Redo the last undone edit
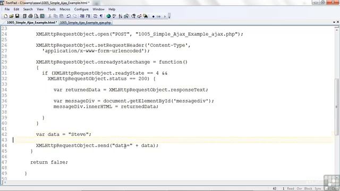Image resolution: width=340 pixels, height=191 pixels. point(74,16)
